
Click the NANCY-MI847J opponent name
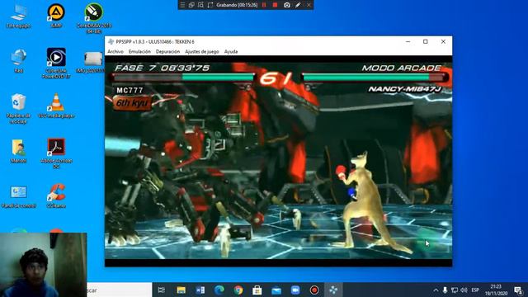pos(405,89)
